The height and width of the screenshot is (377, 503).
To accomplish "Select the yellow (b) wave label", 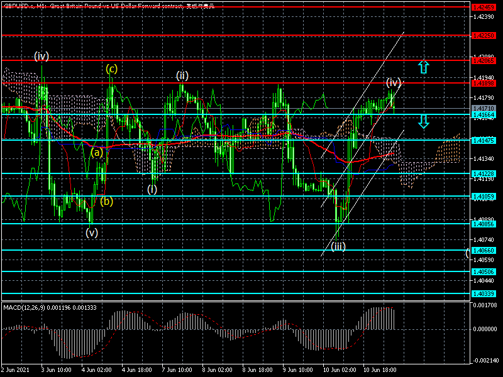I will (107, 202).
